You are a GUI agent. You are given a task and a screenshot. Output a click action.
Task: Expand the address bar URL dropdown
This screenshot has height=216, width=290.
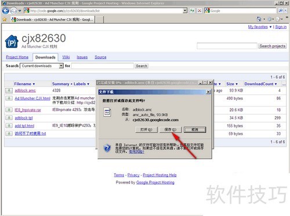pos(185,10)
